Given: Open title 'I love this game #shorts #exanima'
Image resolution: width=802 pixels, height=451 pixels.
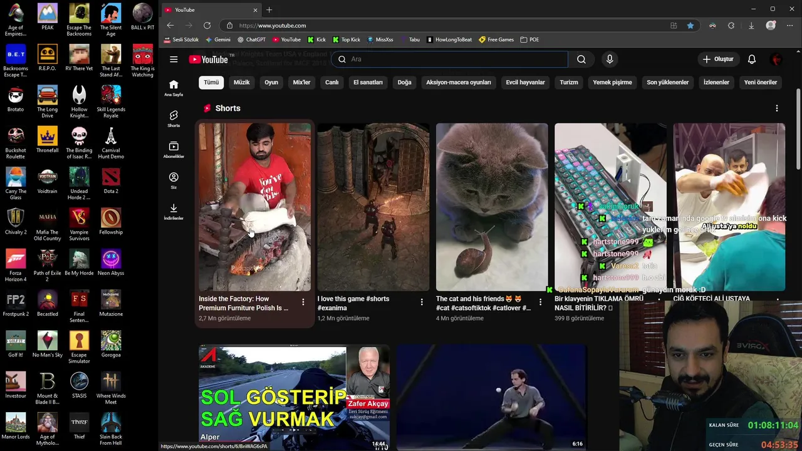Looking at the screenshot, I should pos(353,303).
